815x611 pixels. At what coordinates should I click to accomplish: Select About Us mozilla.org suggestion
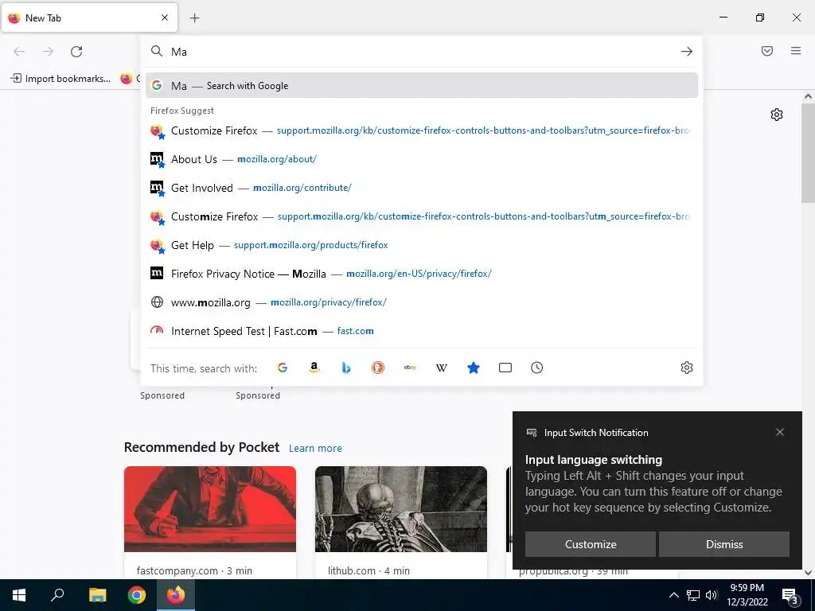(422, 159)
